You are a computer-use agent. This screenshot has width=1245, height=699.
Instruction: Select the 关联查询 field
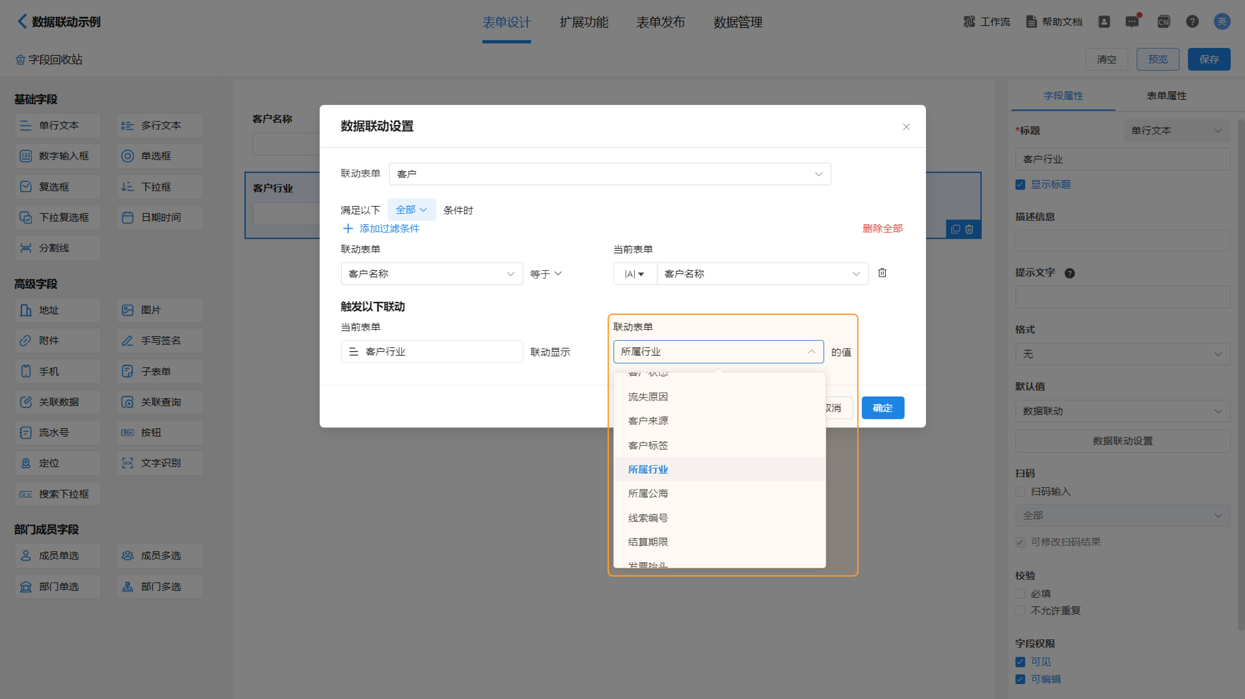pyautogui.click(x=160, y=402)
